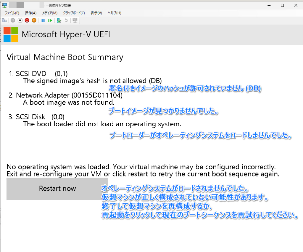Click the red Shut Down icon
The height and width of the screenshot is (252, 303).
click(27, 20)
